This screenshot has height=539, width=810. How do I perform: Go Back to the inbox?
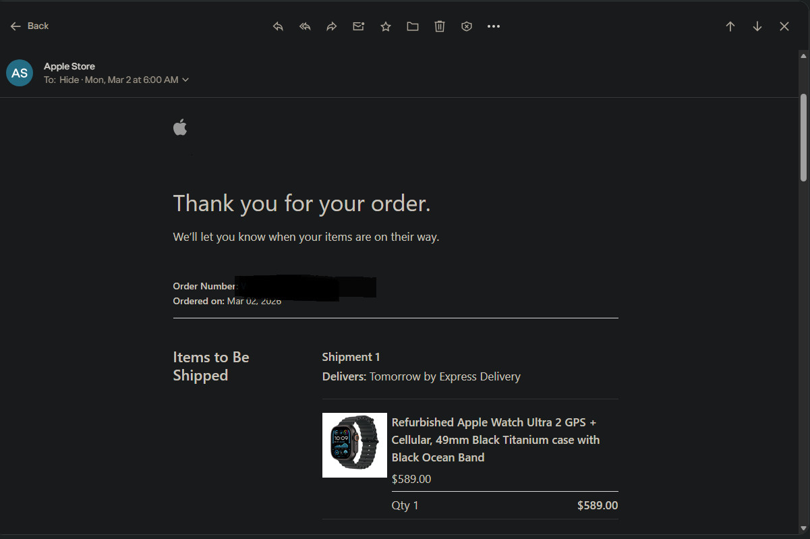pos(30,26)
